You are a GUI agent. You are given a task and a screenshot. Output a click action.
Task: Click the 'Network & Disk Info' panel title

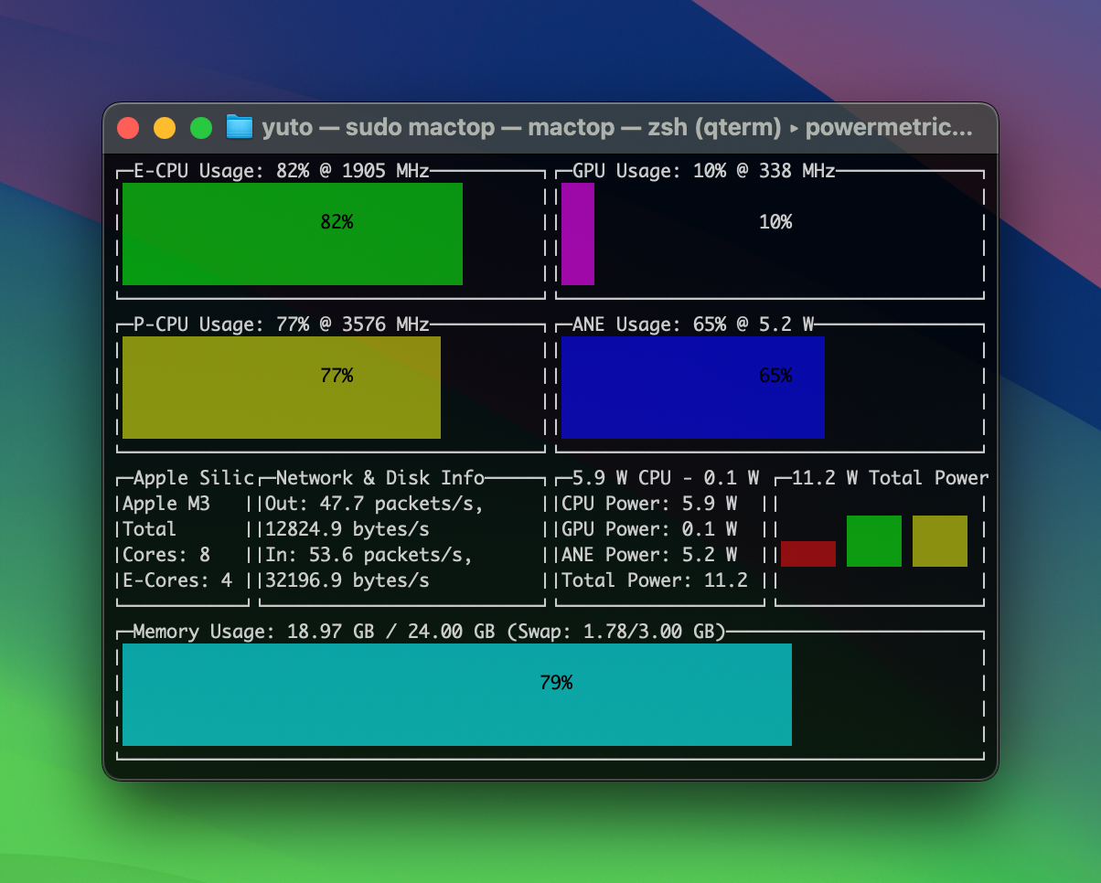(x=379, y=478)
